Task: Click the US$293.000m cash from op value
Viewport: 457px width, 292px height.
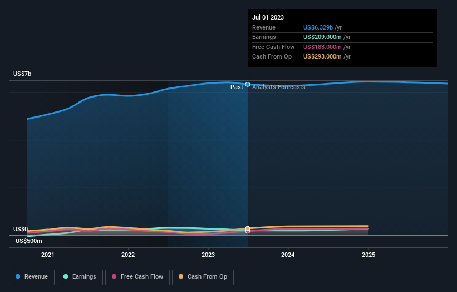Action: click(322, 57)
